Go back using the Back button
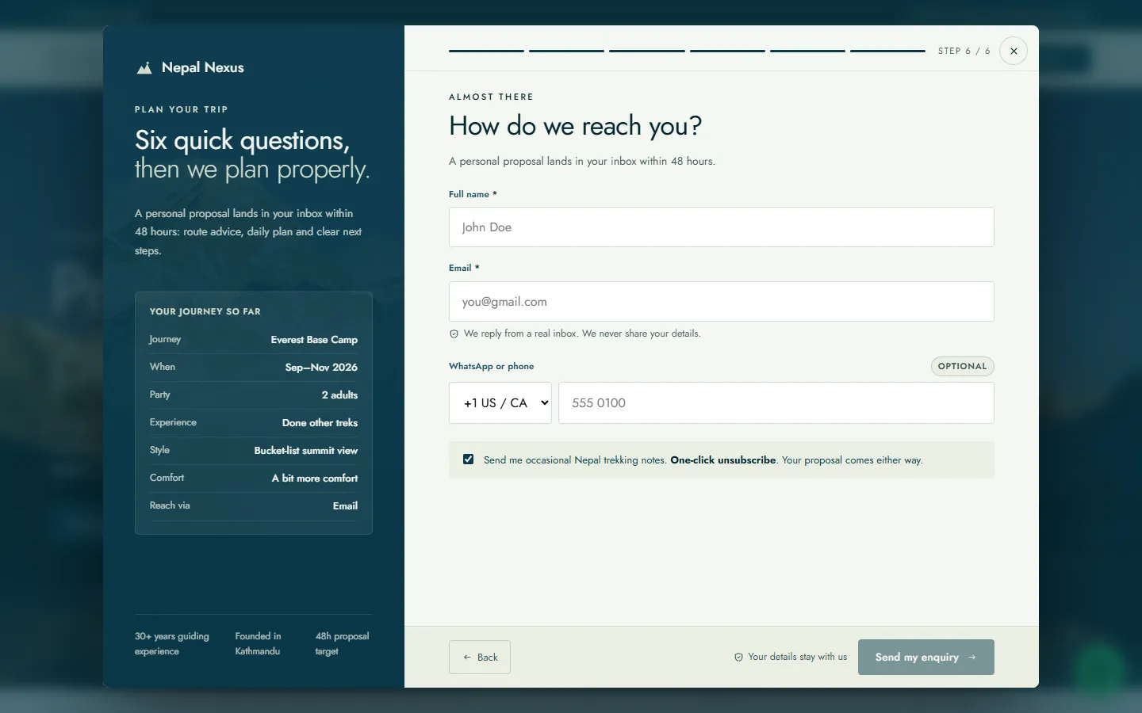Screen dimensions: 1142x713 [x=480, y=657]
